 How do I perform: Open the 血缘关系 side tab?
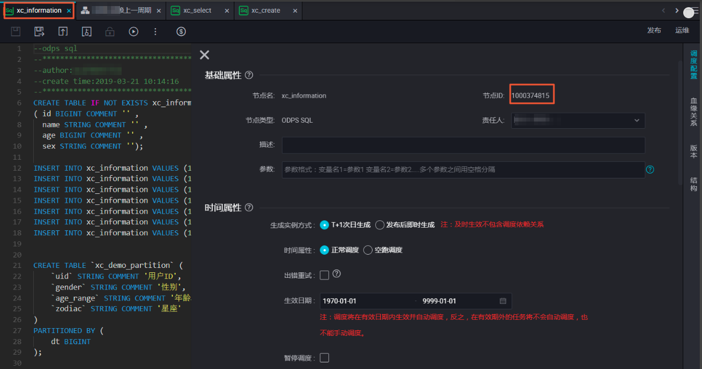[x=694, y=112]
